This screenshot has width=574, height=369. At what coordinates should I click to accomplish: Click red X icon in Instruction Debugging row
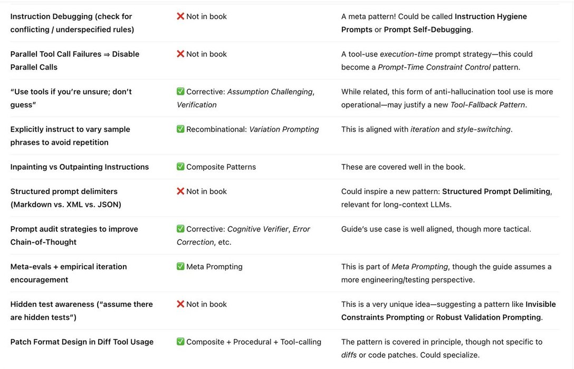point(180,16)
